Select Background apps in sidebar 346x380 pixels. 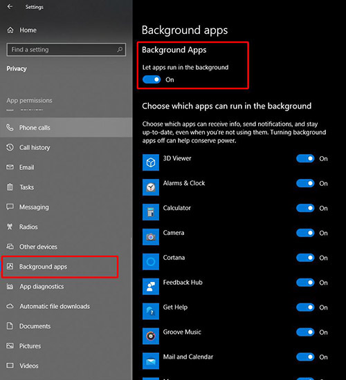[x=66, y=267]
